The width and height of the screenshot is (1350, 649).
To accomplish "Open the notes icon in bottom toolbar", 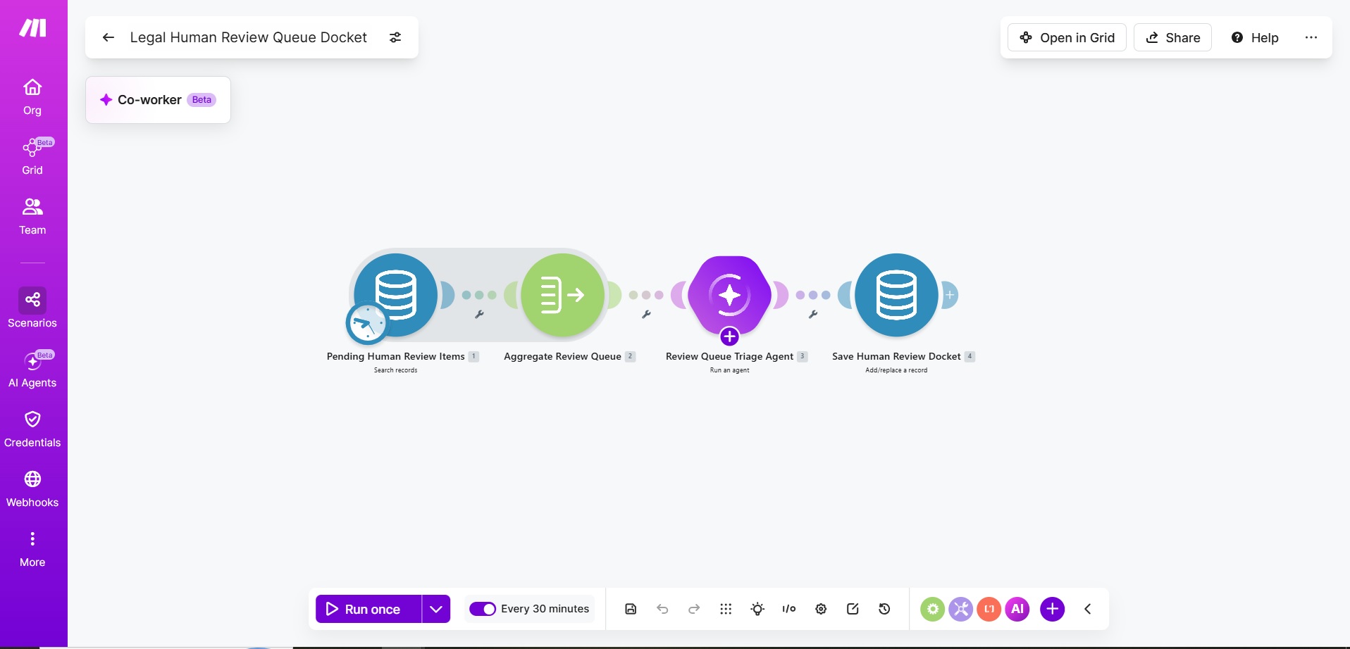I will (853, 609).
